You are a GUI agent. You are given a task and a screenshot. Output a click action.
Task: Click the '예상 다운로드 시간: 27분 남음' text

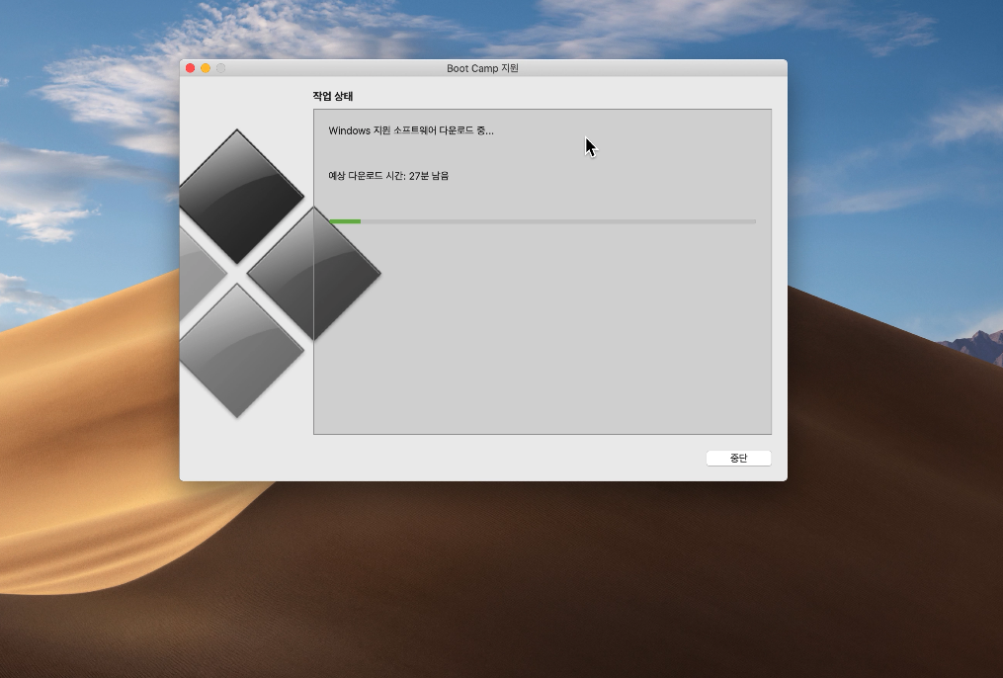(388, 175)
